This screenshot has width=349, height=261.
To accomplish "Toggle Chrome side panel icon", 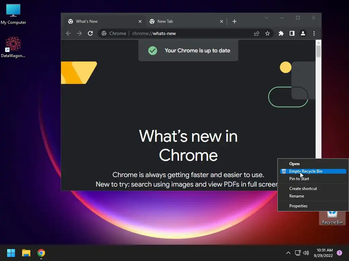I will (292, 33).
